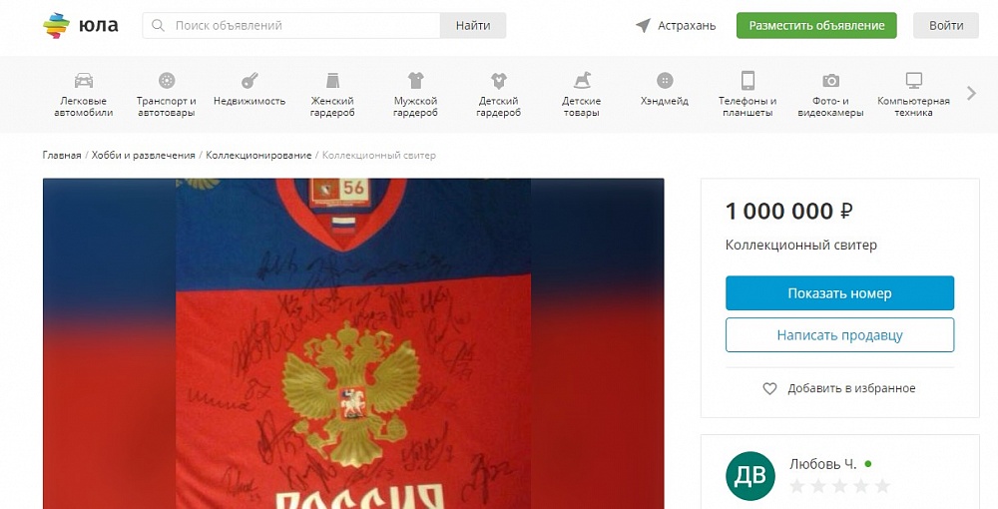Click the Показать номер button

(839, 293)
